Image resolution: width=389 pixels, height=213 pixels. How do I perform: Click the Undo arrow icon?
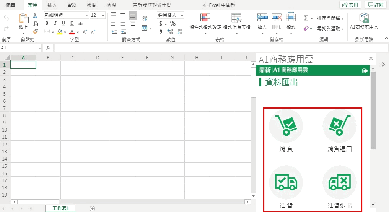[x=6, y=18]
